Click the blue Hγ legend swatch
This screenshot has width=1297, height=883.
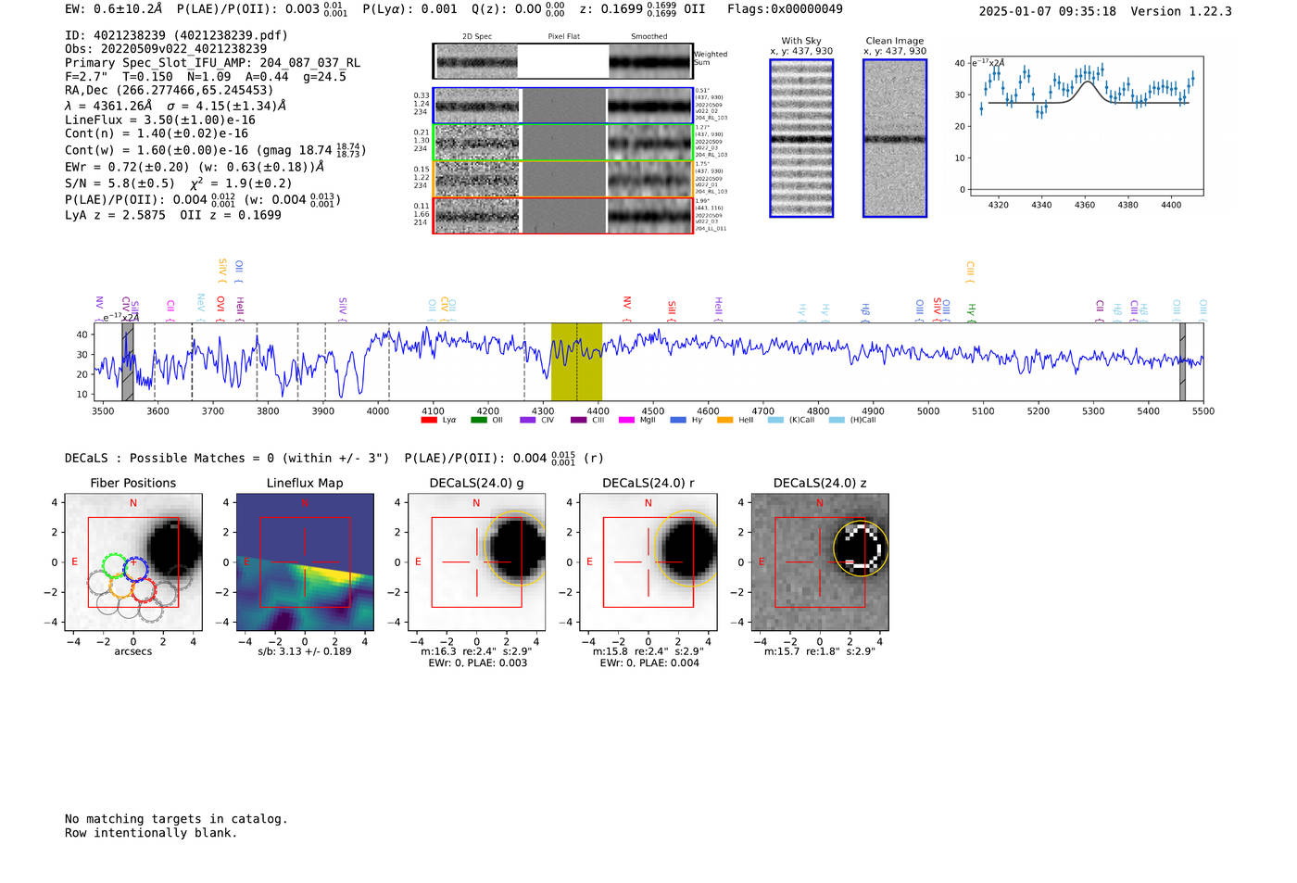pyautogui.click(x=678, y=420)
